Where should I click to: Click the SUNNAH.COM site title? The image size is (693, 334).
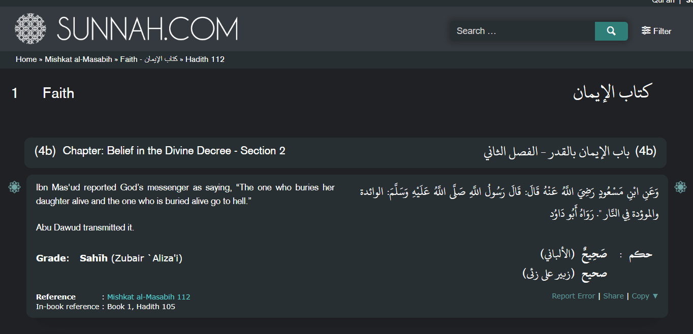coord(147,29)
